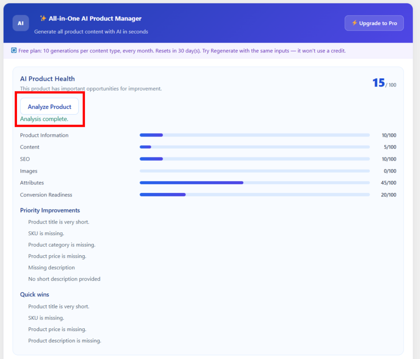The image size is (420, 359).
Task: Click the 45/100 value for Attributes
Action: click(x=389, y=183)
